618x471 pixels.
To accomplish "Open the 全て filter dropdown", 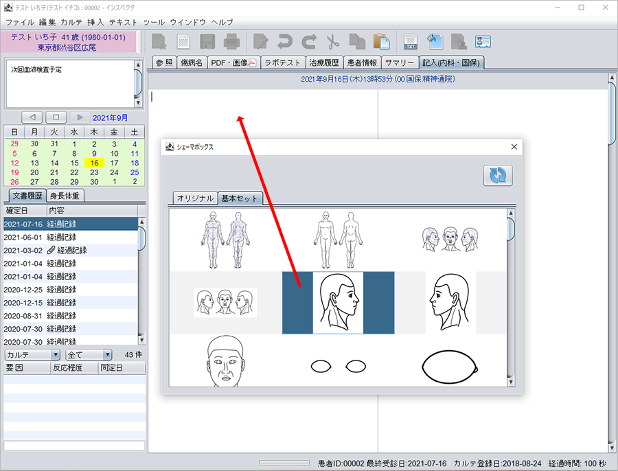I will point(89,355).
